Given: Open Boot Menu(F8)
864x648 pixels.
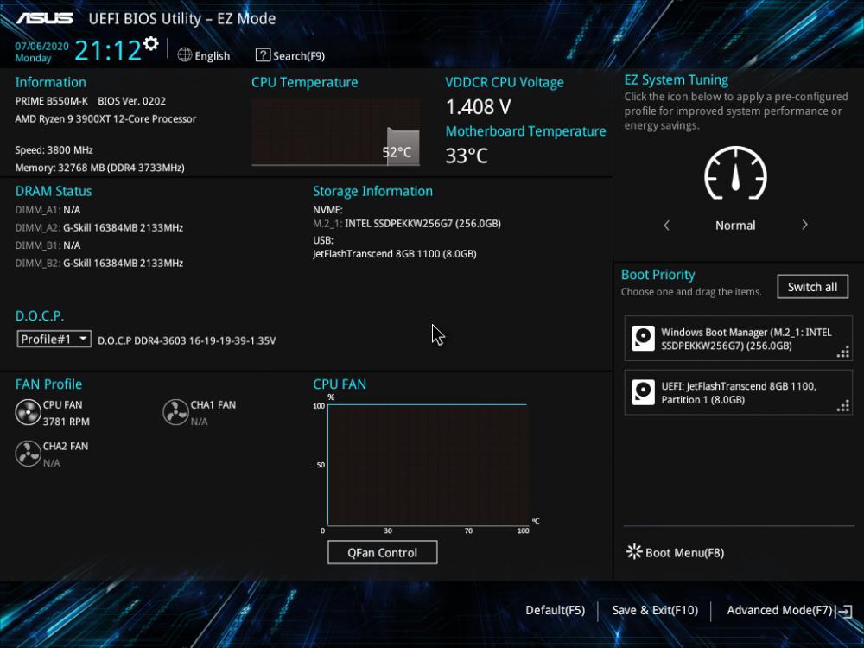Looking at the screenshot, I should coord(676,552).
